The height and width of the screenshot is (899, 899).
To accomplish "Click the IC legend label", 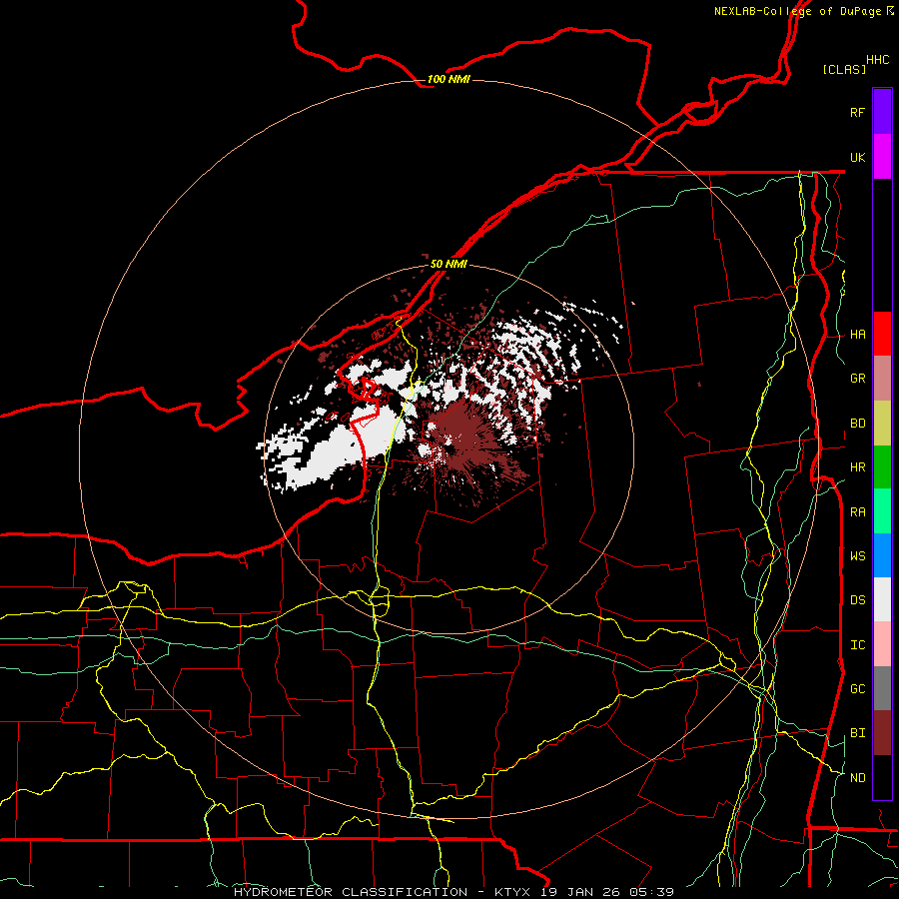I will [x=857, y=645].
